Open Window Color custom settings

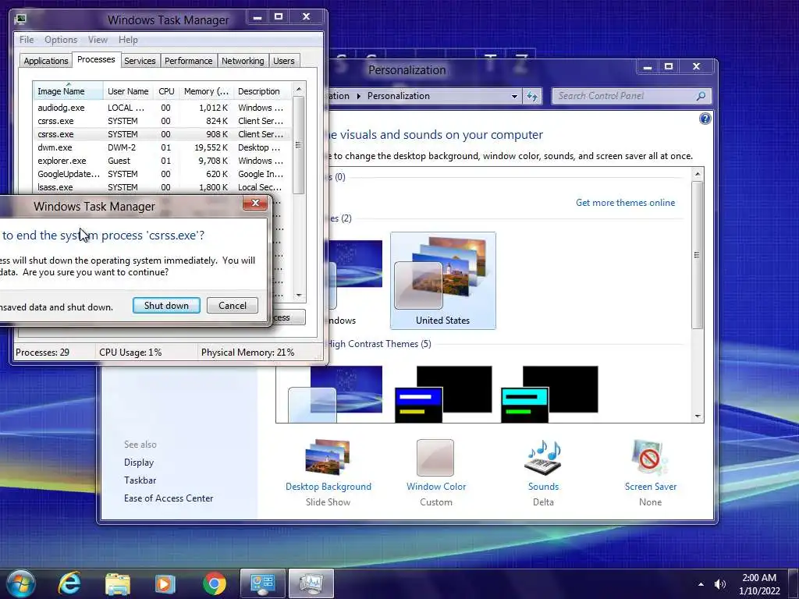pos(436,473)
